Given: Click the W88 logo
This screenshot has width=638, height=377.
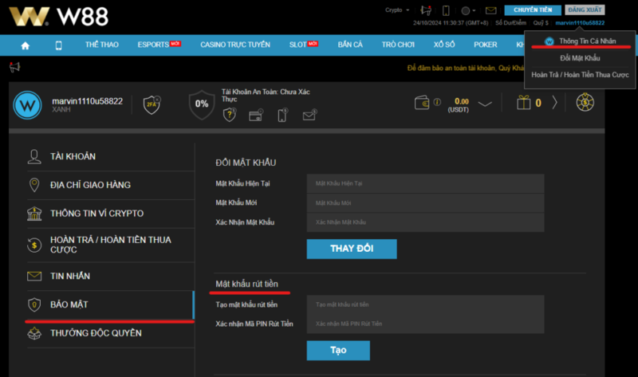Looking at the screenshot, I should coord(58,16).
